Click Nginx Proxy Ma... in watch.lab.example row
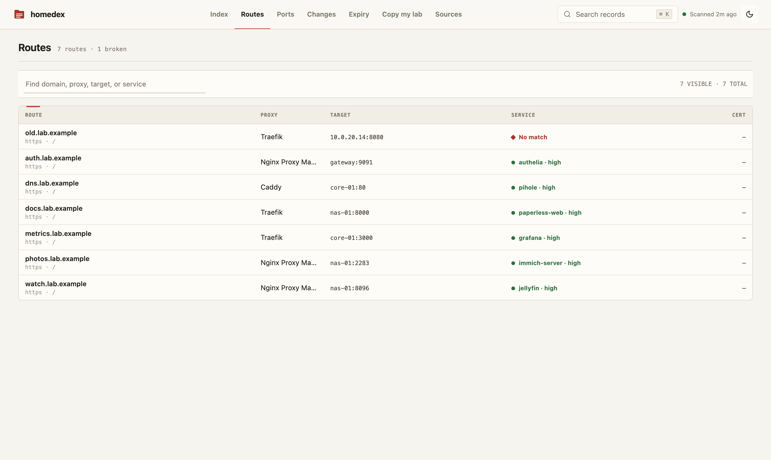 pyautogui.click(x=288, y=288)
